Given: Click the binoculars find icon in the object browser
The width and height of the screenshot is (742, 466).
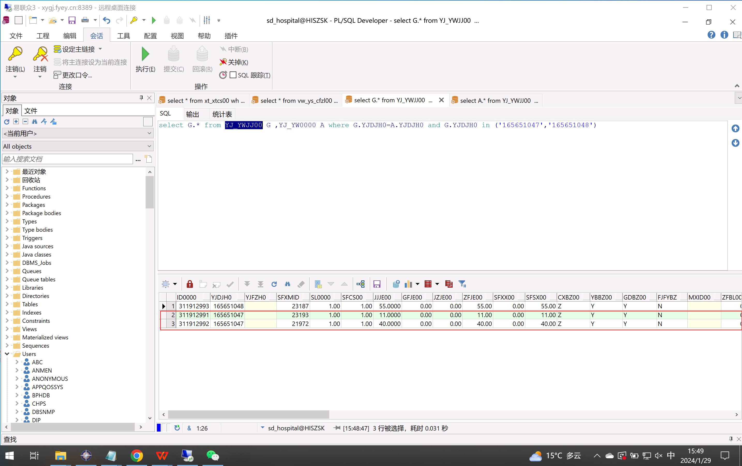Looking at the screenshot, I should 34,122.
